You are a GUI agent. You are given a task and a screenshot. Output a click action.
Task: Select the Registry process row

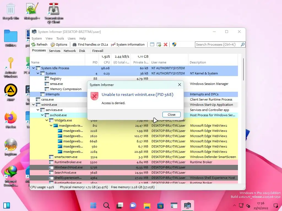[x=134, y=79]
